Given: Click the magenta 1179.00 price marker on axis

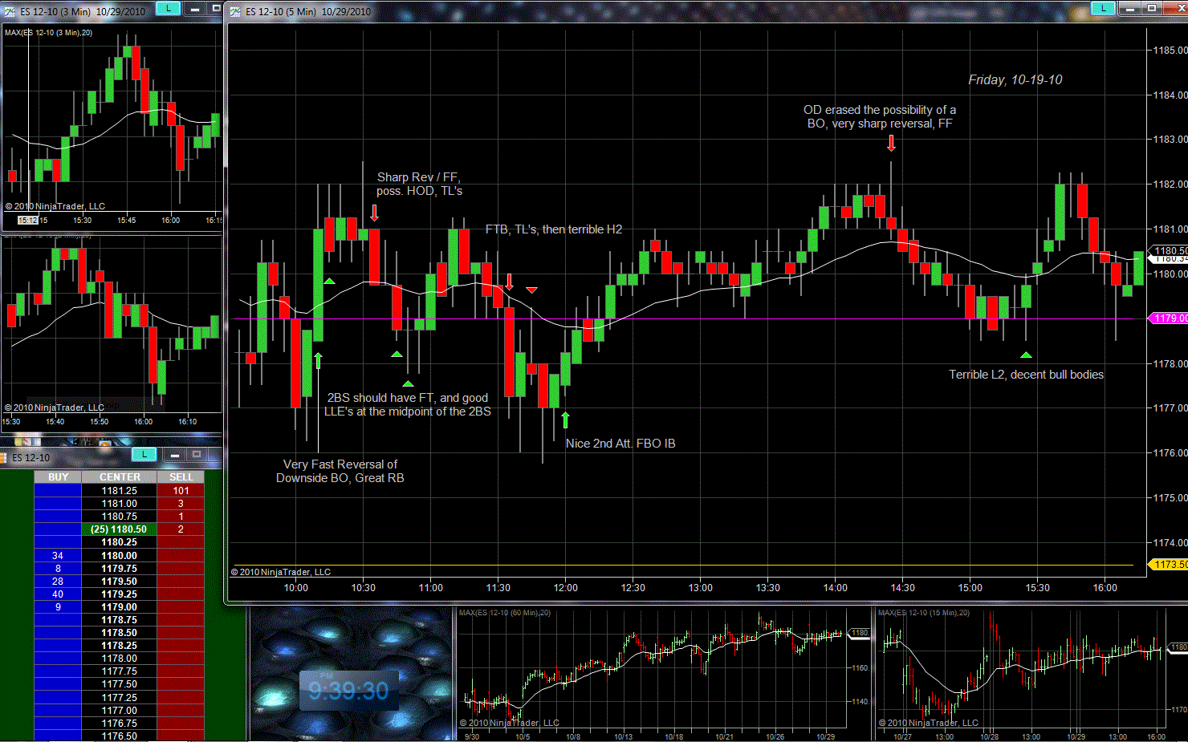Looking at the screenshot, I should click(1170, 318).
